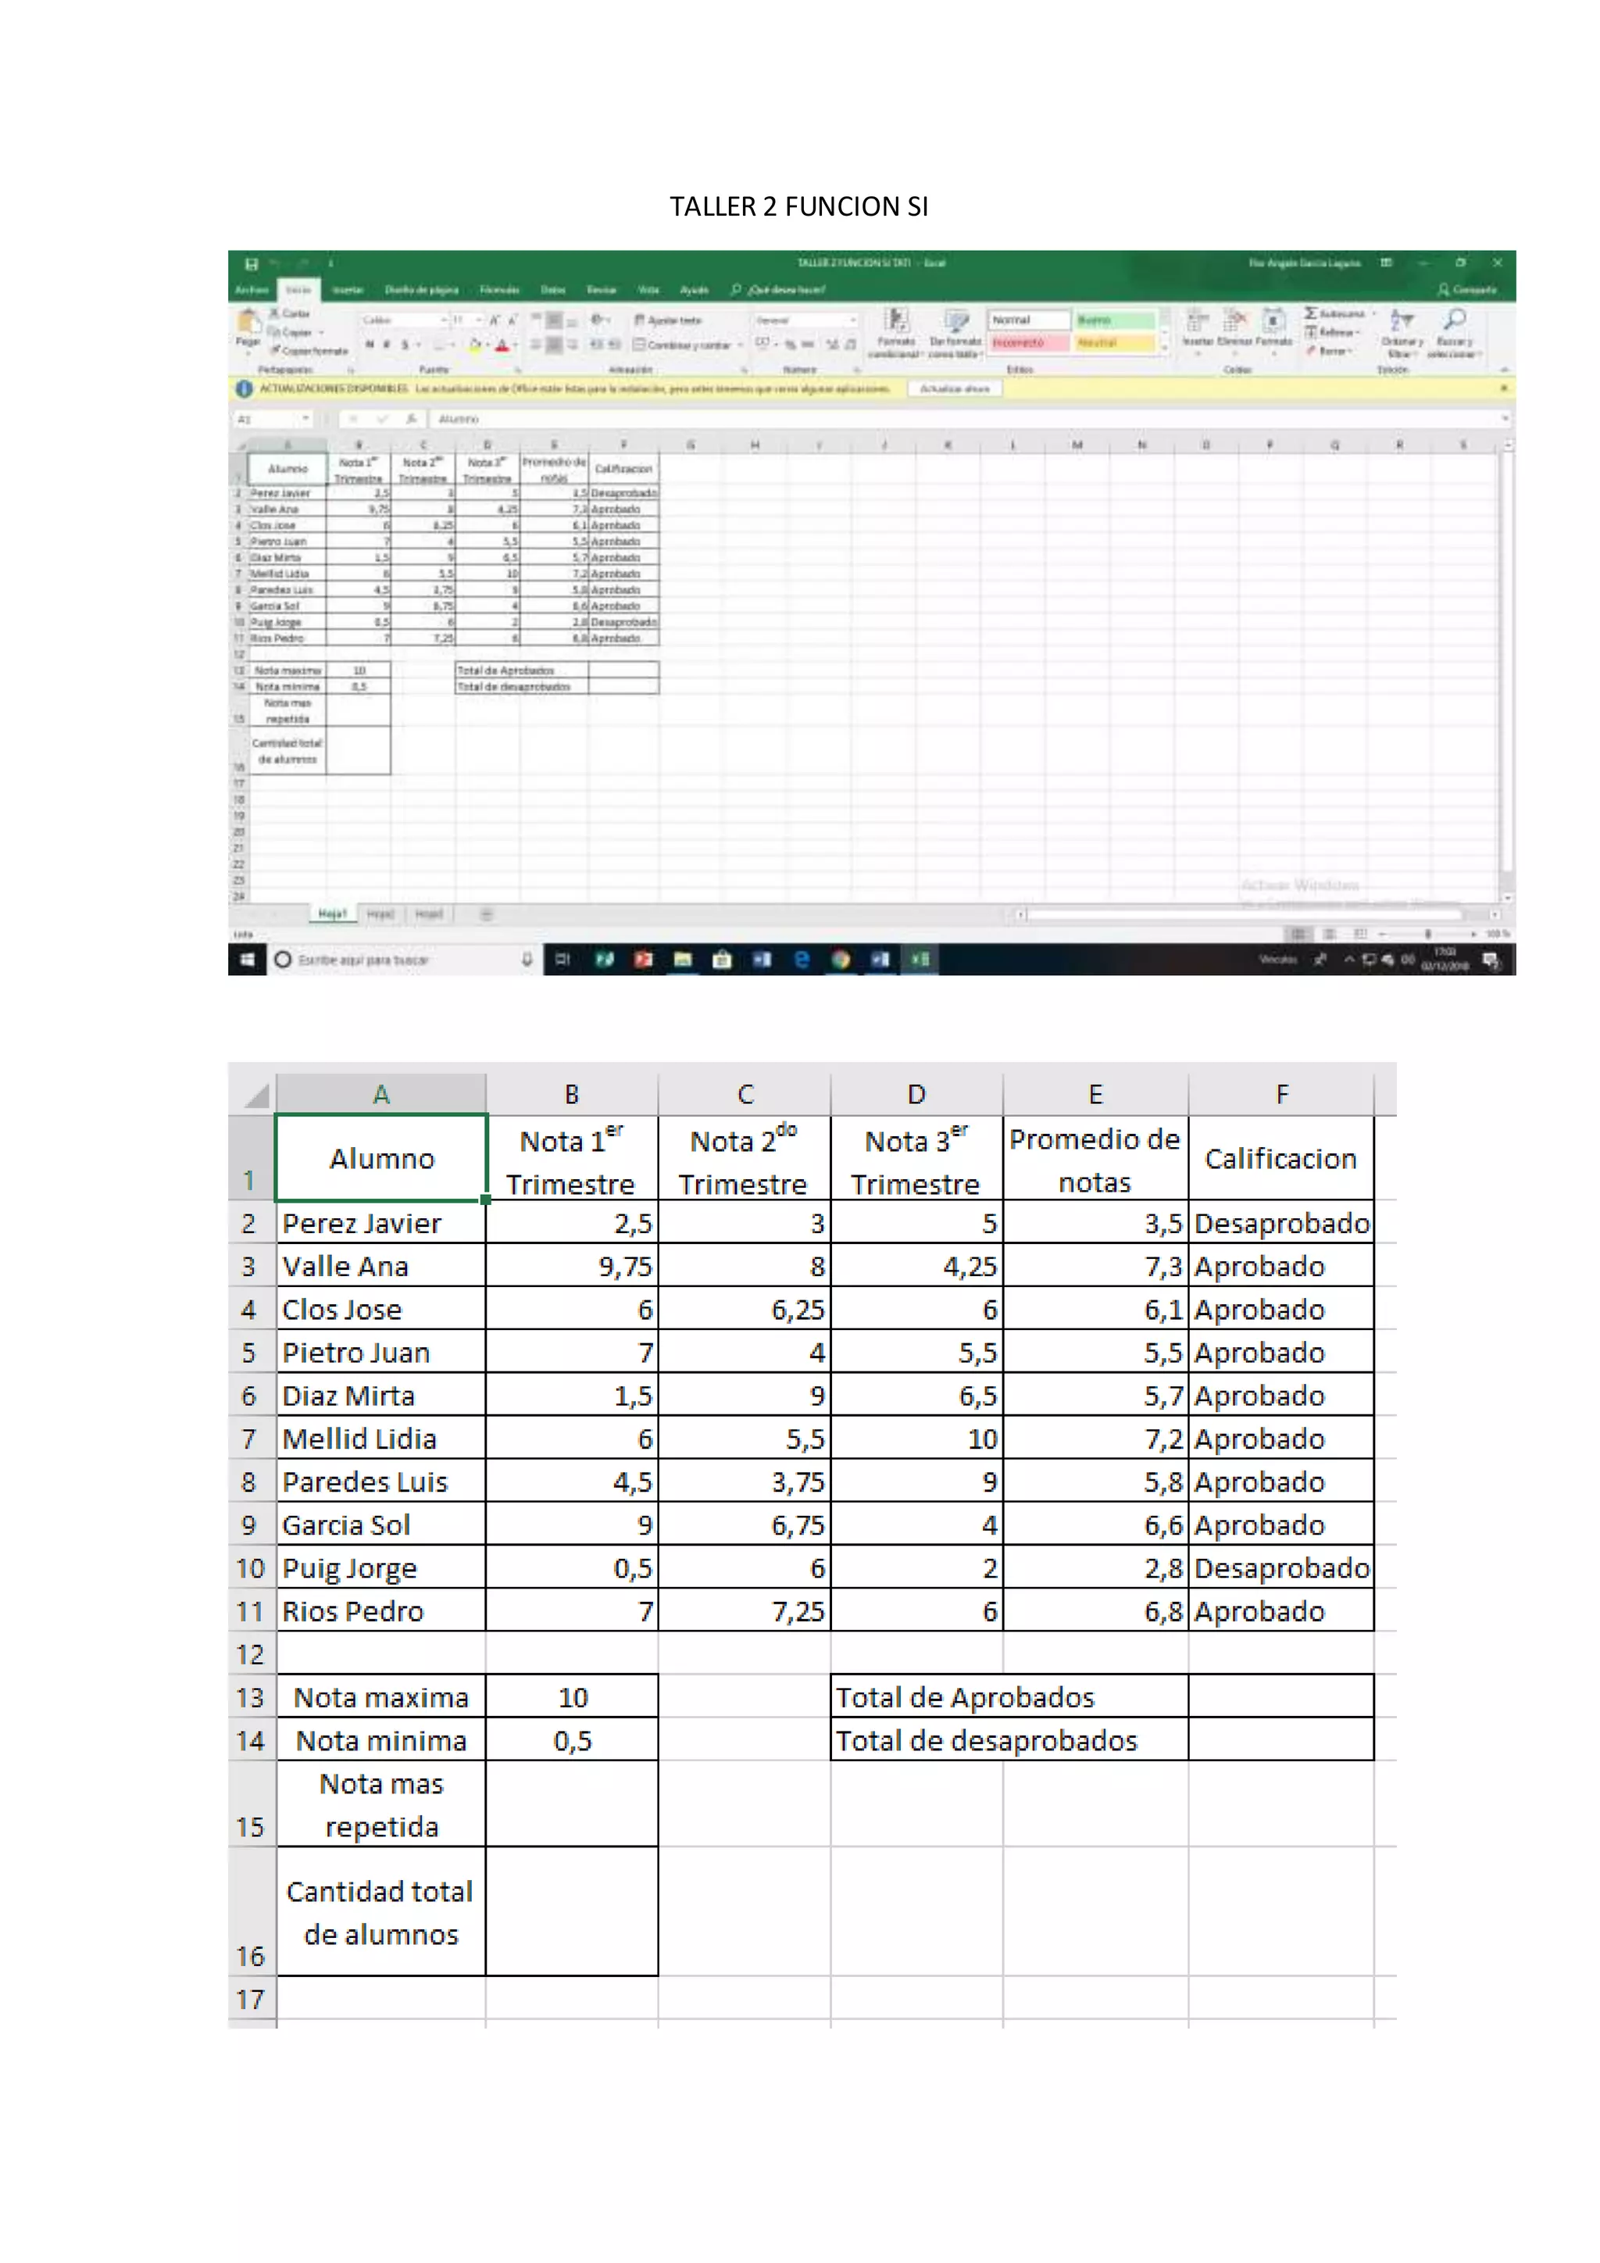Expand the Name Box dropdown arrow
Screen dimensions: 1600x2263
(305, 419)
